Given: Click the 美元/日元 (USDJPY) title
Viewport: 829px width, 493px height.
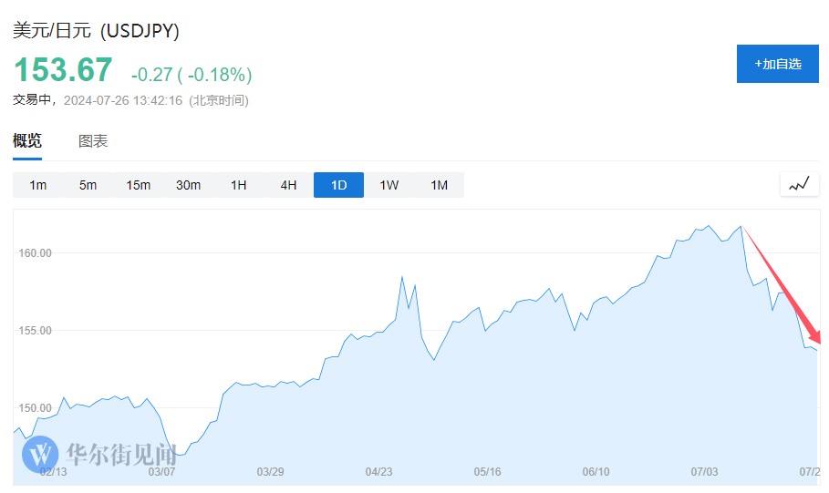Looking at the screenshot, I should click(96, 30).
